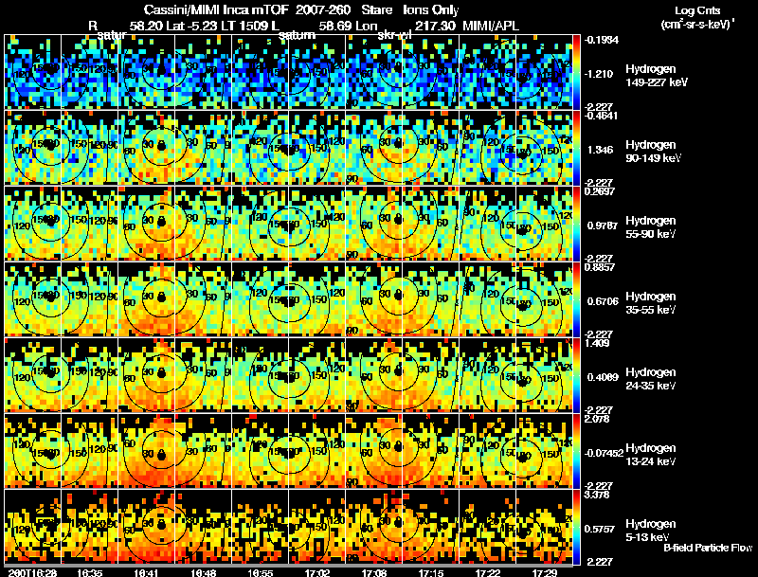Screen dimensions: 758x577
Task: Click the 'skr-wl' label above the panels
Action: coord(394,35)
